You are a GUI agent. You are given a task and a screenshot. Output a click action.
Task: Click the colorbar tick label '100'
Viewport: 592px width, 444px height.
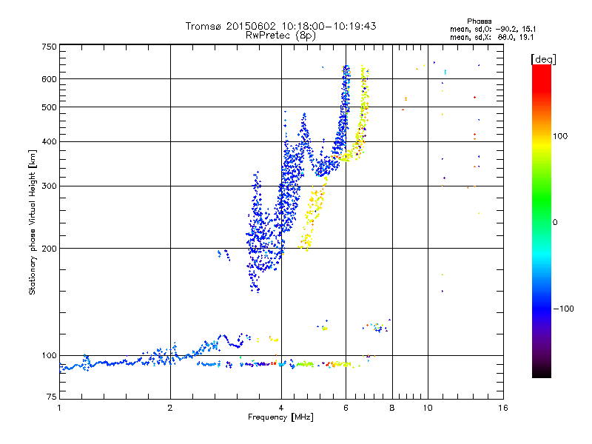coord(560,136)
